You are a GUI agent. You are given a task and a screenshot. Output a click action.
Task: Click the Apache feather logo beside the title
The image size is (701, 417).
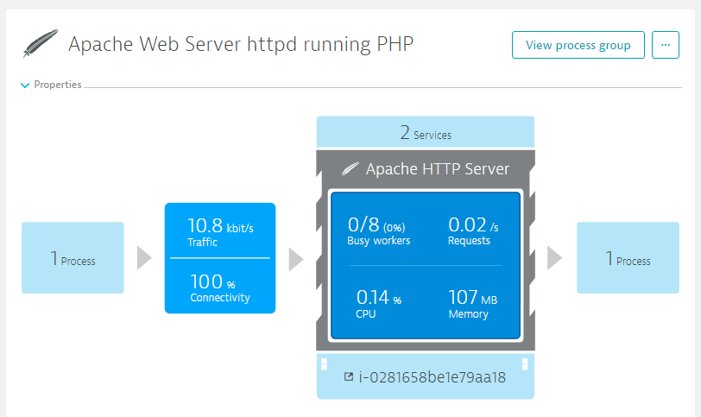41,43
